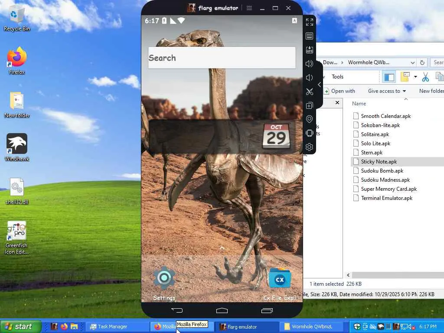Click the scissors screenshot icon in emulator sidebar
Image resolution: width=444 pixels, height=333 pixels.
pyautogui.click(x=309, y=92)
